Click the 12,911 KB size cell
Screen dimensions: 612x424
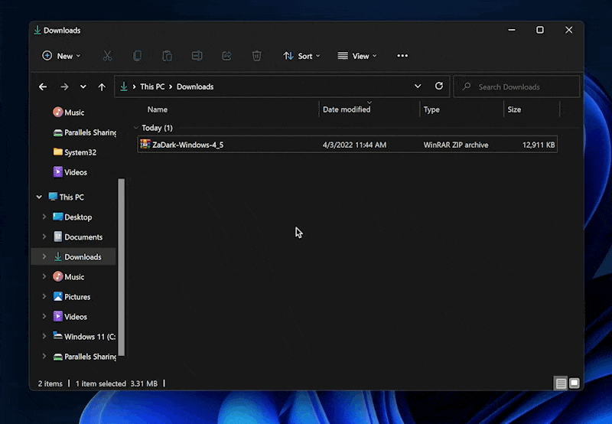click(x=539, y=145)
